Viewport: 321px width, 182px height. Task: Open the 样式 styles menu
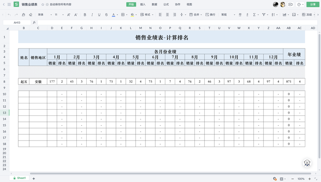point(147,15)
